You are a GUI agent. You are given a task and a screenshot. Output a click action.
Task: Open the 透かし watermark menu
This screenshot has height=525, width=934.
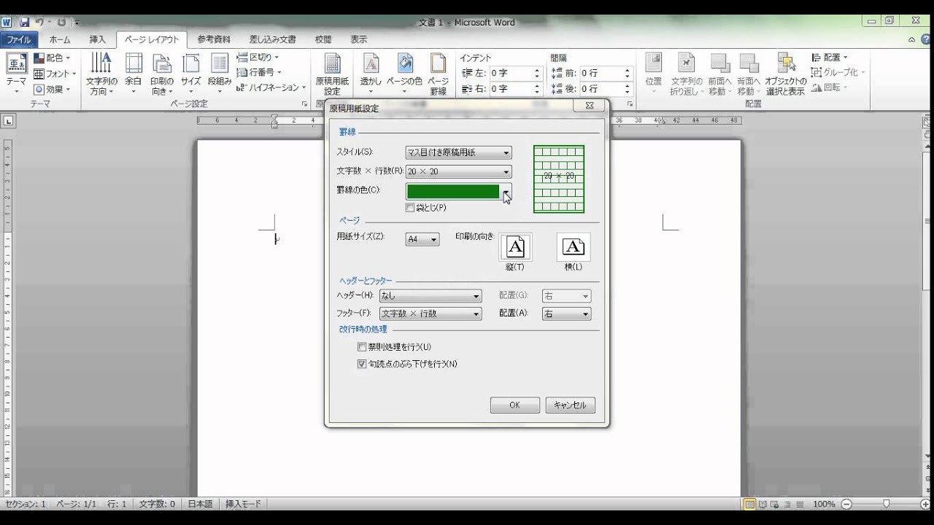(x=371, y=74)
